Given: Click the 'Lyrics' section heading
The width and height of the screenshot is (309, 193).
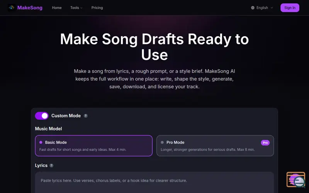Looking at the screenshot, I should pyautogui.click(x=41, y=166).
